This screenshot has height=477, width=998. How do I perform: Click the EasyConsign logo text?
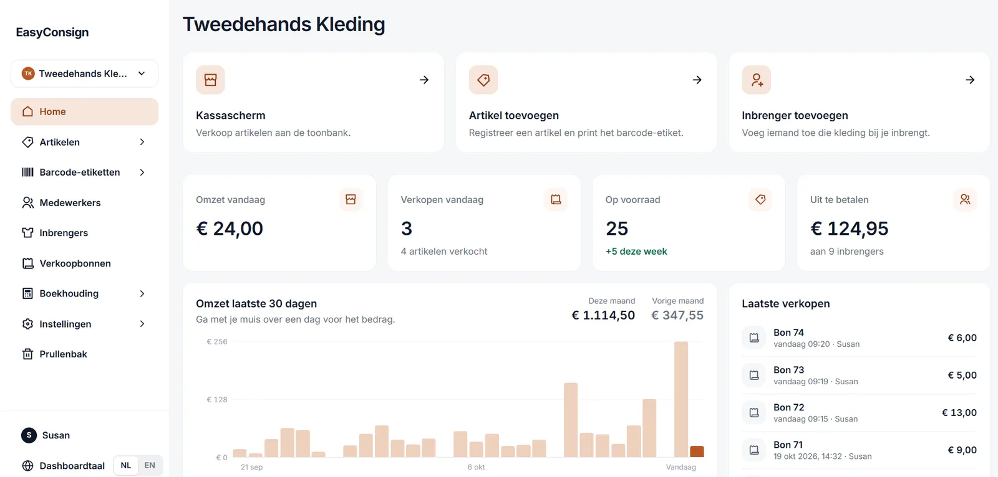pyautogui.click(x=52, y=32)
